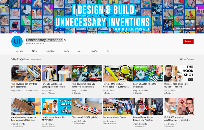The image size is (204, 130).
Task: Open the Ben Affleck problem video thumbnail
Action: pos(148,106)
